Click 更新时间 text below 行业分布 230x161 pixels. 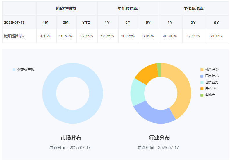(158, 148)
